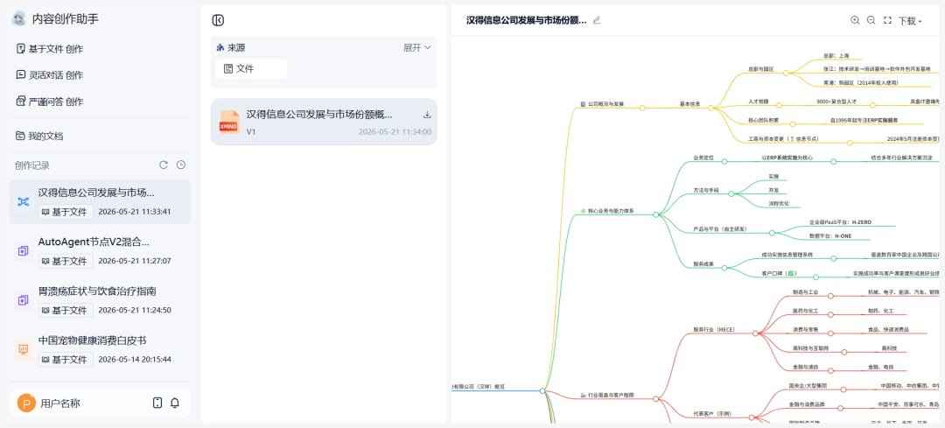Select the 汉得信息公司发展与市场 record

(x=100, y=202)
